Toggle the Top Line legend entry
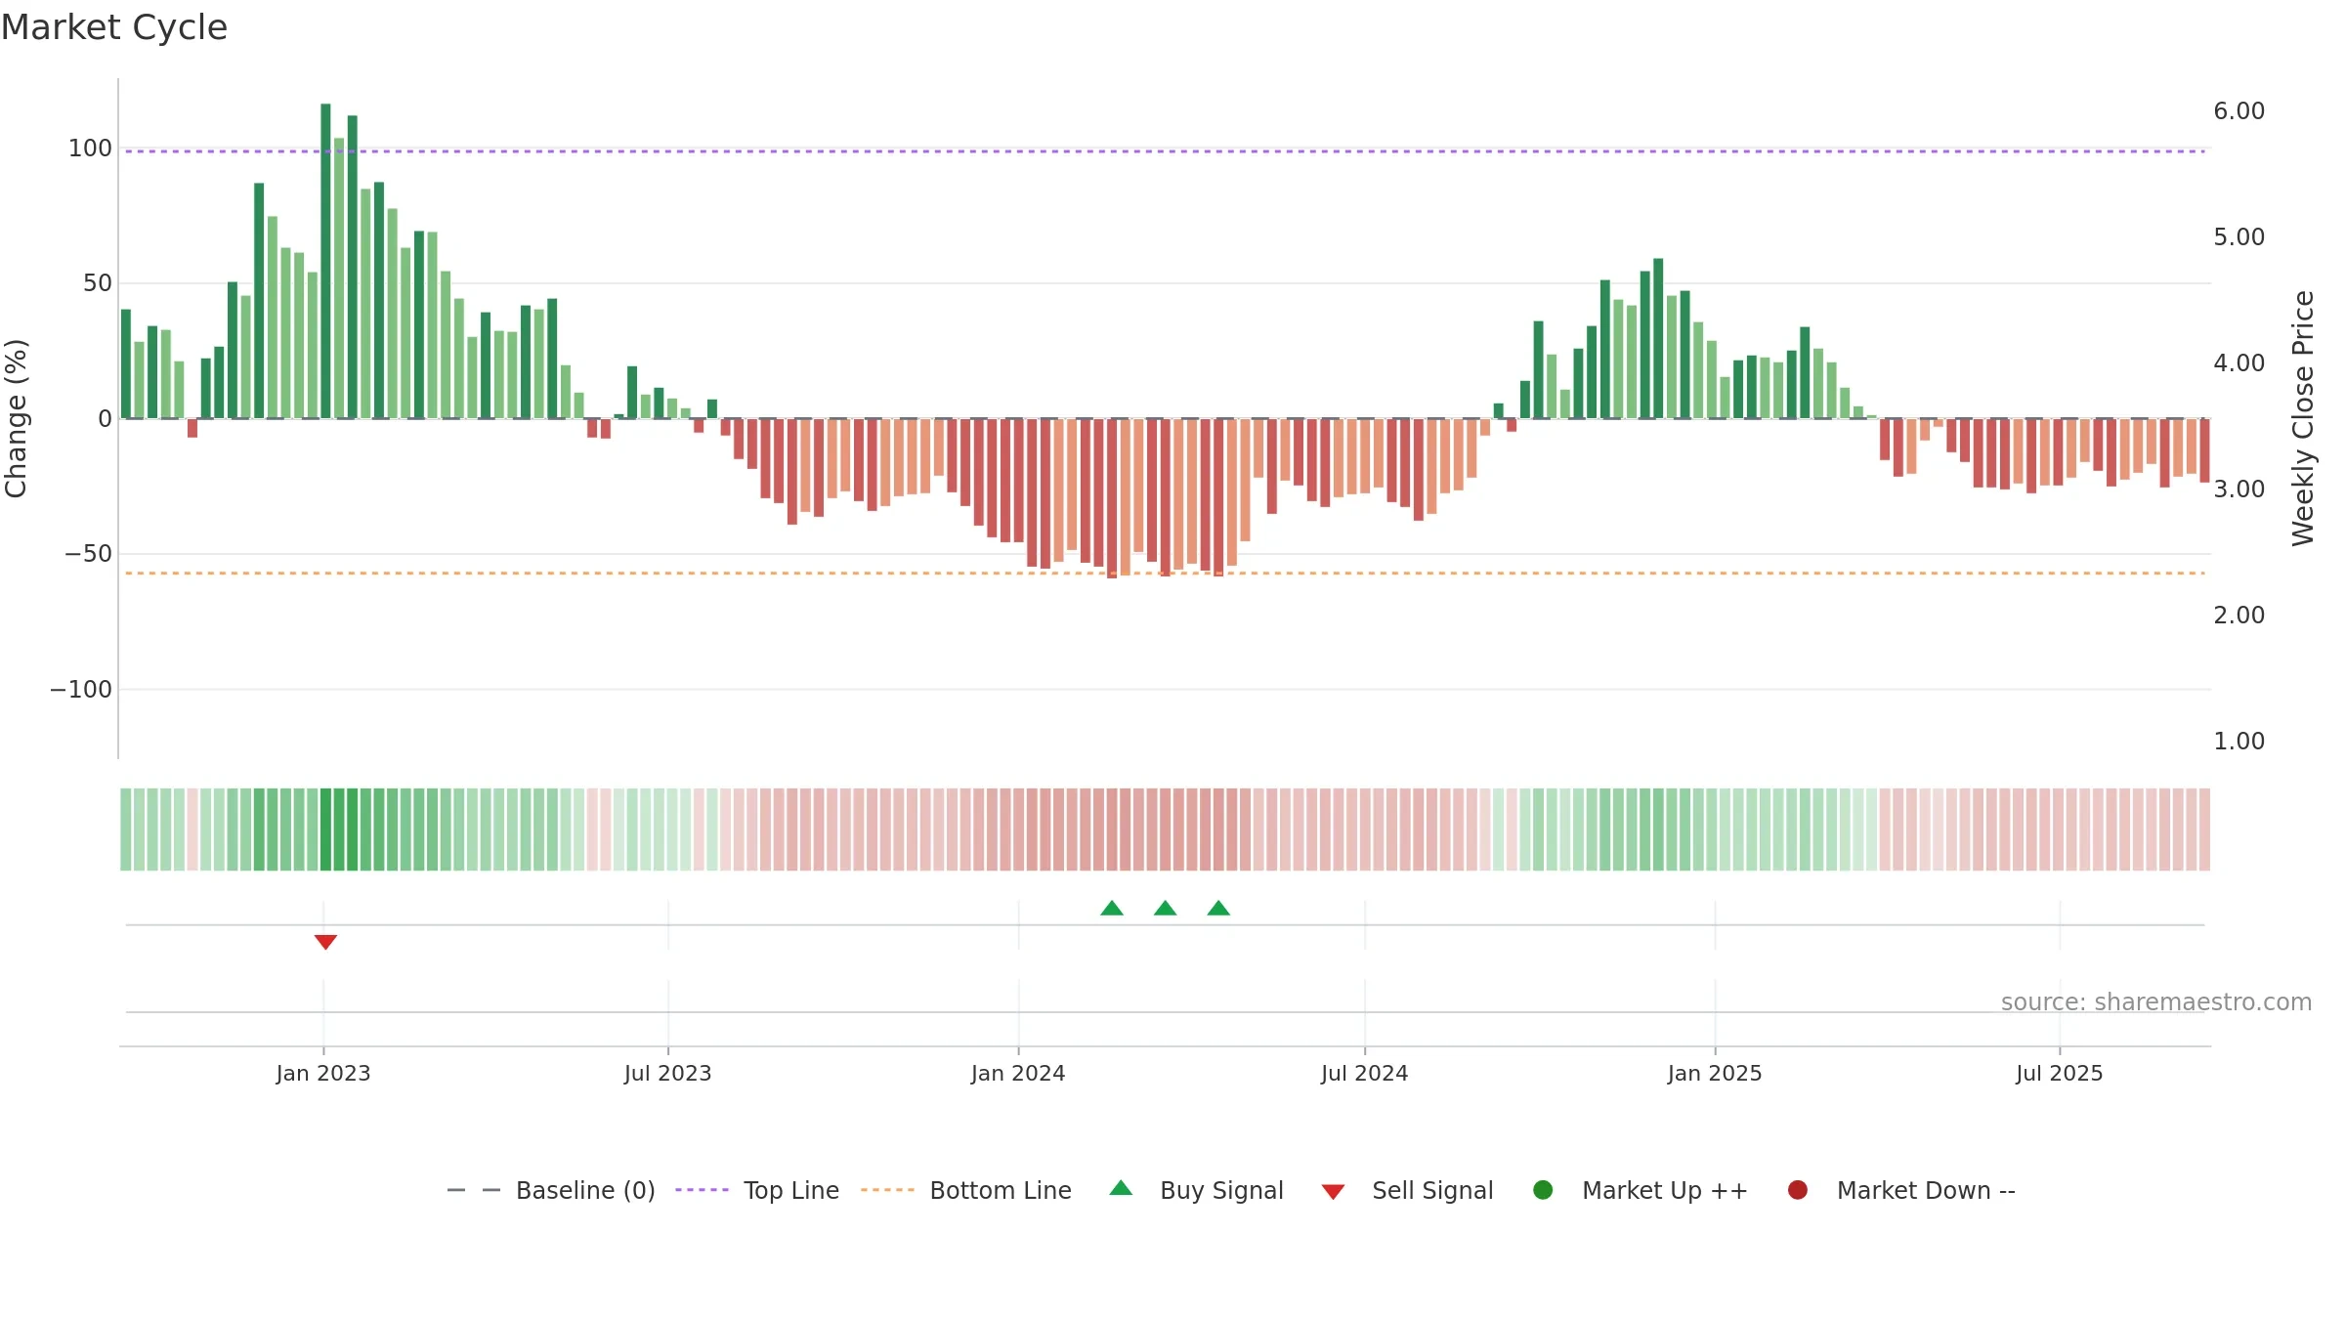The width and height of the screenshot is (2345, 1319). click(757, 1190)
